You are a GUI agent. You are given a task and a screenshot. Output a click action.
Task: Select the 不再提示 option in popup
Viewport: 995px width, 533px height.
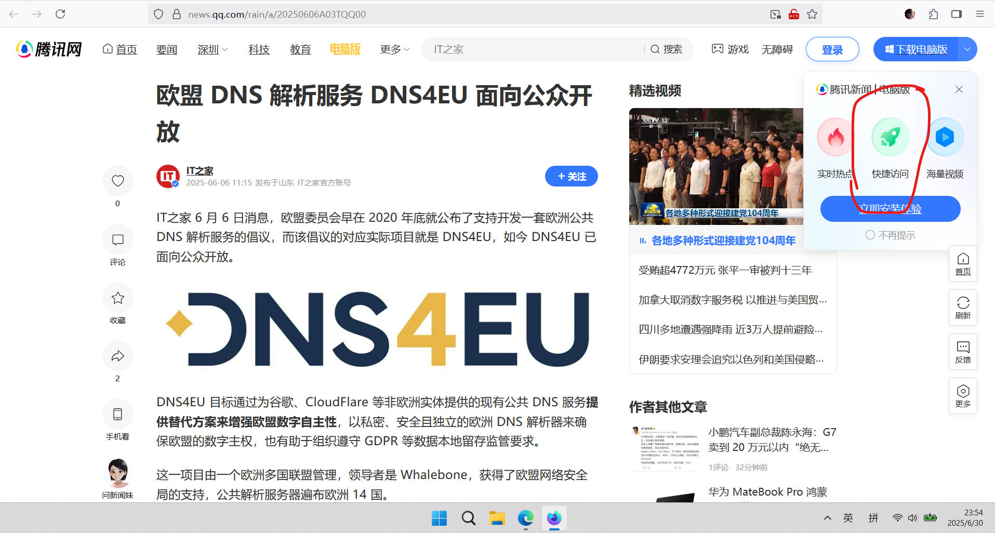point(890,235)
